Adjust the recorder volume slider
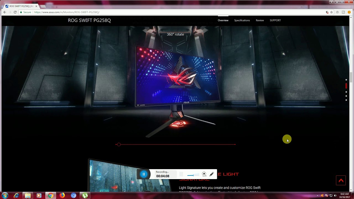354x199 pixels. [x=193, y=175]
